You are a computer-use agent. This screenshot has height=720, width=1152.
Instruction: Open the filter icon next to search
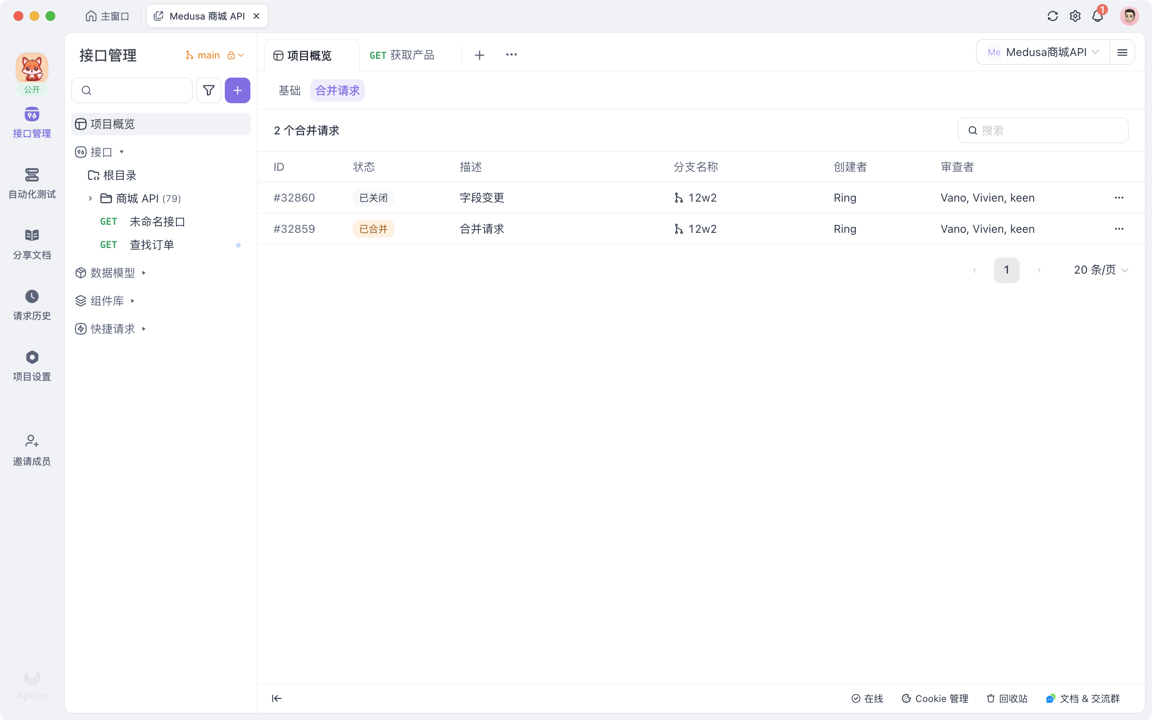pos(208,90)
